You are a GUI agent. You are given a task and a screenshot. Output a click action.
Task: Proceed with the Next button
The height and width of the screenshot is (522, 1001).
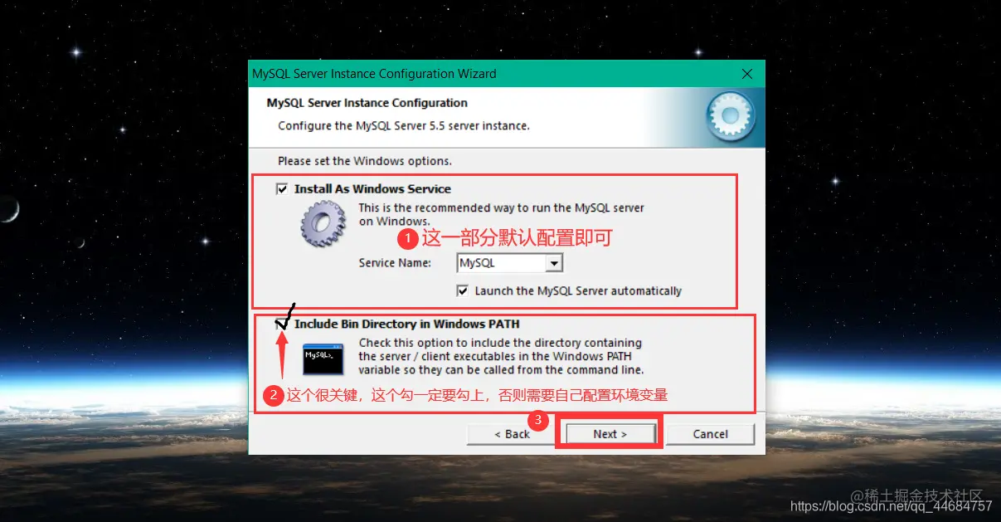click(x=610, y=434)
